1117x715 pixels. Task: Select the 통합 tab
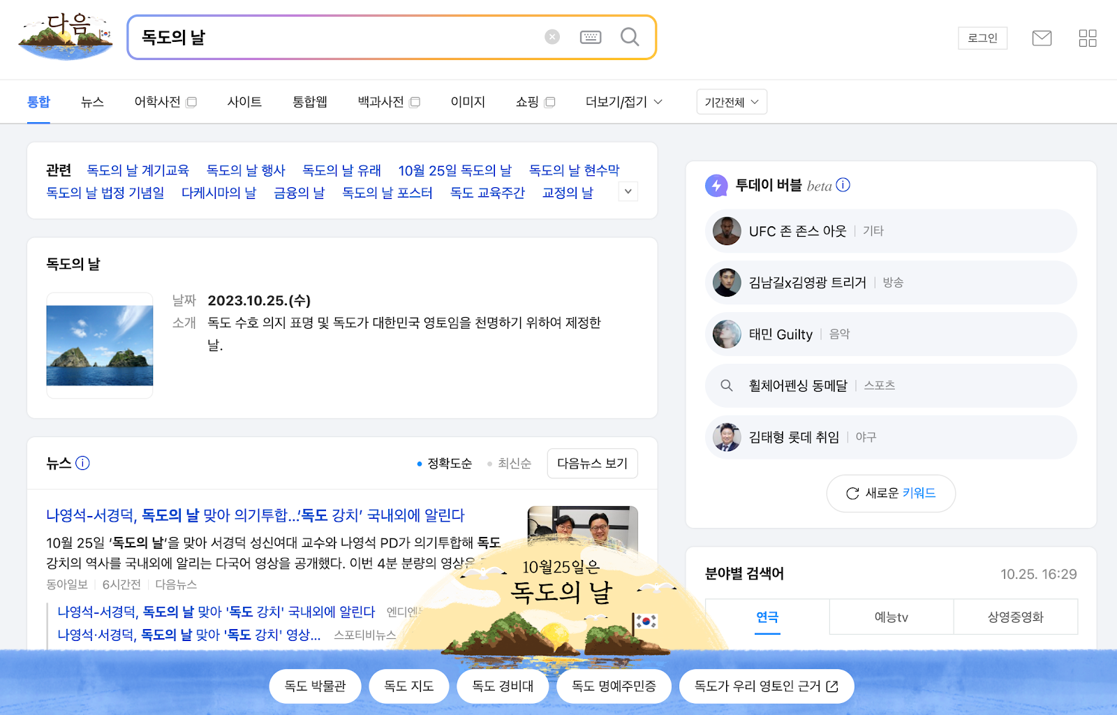[x=38, y=102]
